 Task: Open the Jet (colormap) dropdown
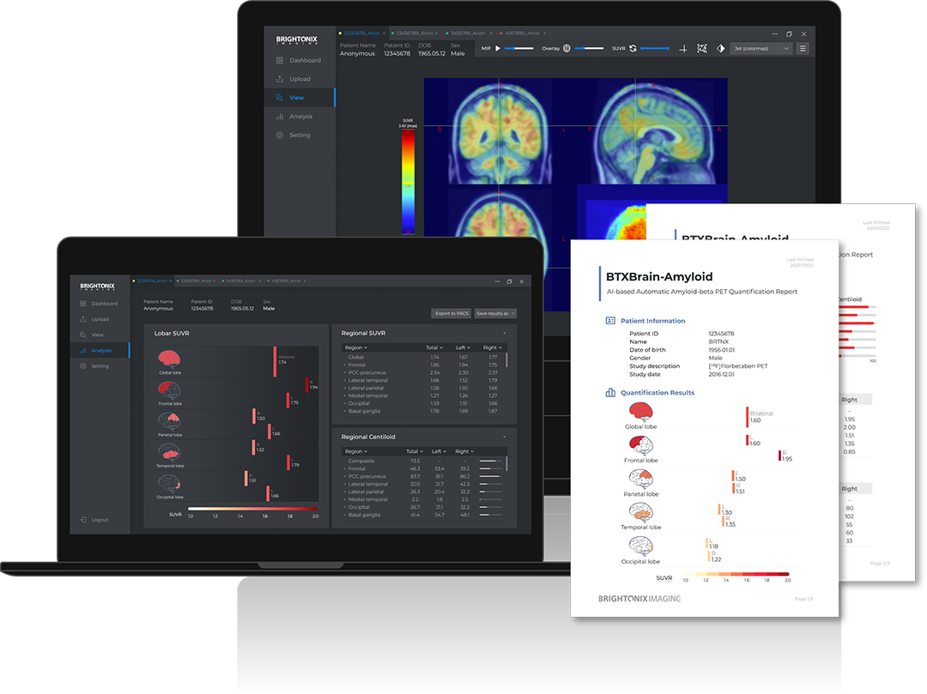click(761, 48)
